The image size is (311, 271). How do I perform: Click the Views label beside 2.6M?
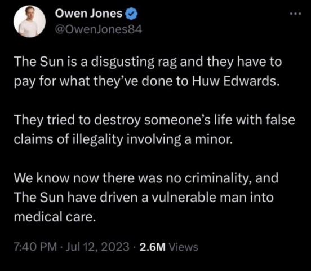tap(183, 247)
